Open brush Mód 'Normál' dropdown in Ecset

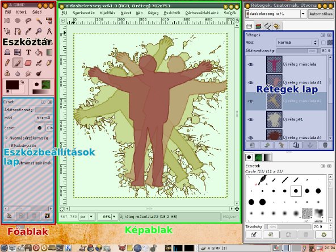[x=44, y=118]
